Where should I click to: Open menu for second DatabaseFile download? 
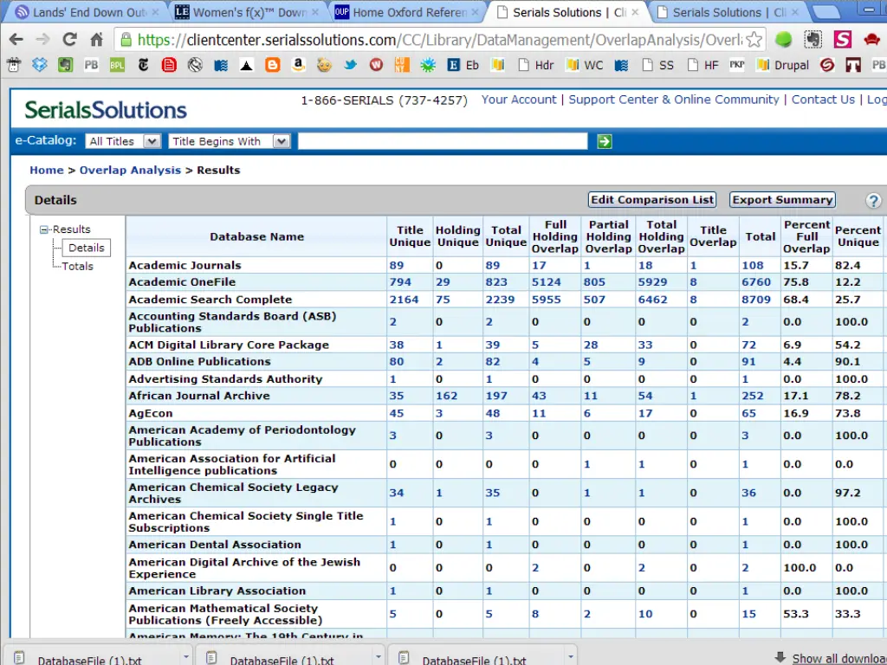click(378, 656)
